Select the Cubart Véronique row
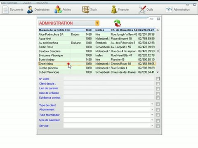Viewport: 198px width, 148px height. click(x=97, y=72)
